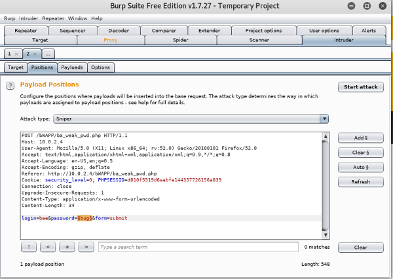Switch to the Comparer tab
Viewport: 393px width, 279px height.
[x=164, y=31]
